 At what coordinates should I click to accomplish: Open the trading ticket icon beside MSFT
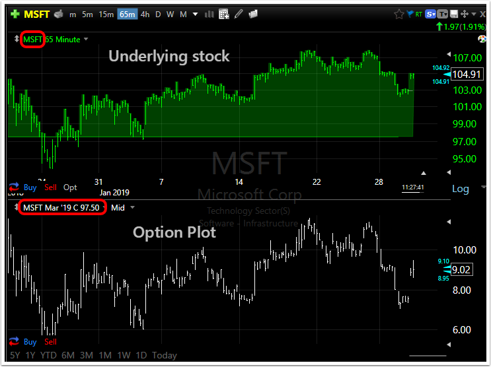[x=59, y=14]
